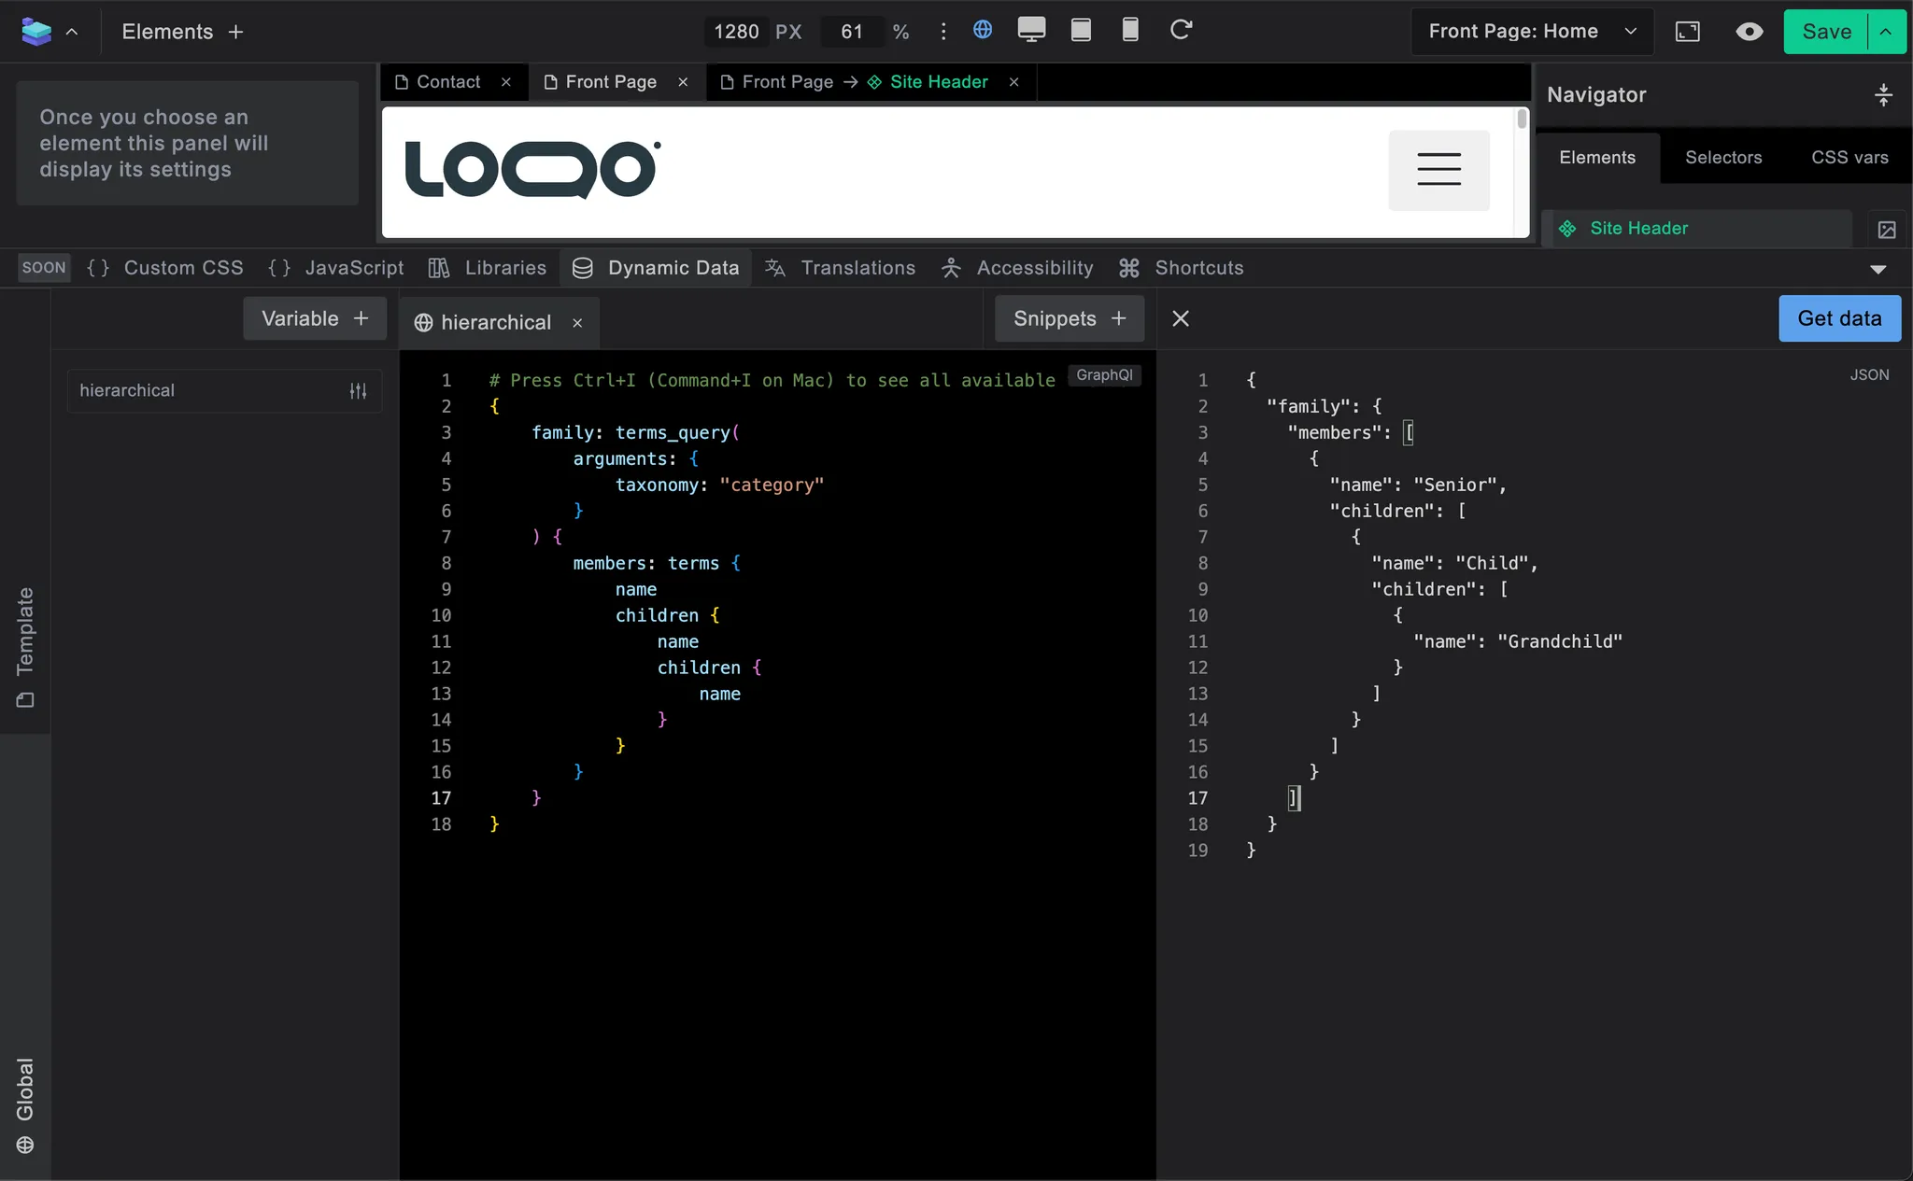Click the globe icon in top toolbar
This screenshot has width=1913, height=1181.
point(982,30)
